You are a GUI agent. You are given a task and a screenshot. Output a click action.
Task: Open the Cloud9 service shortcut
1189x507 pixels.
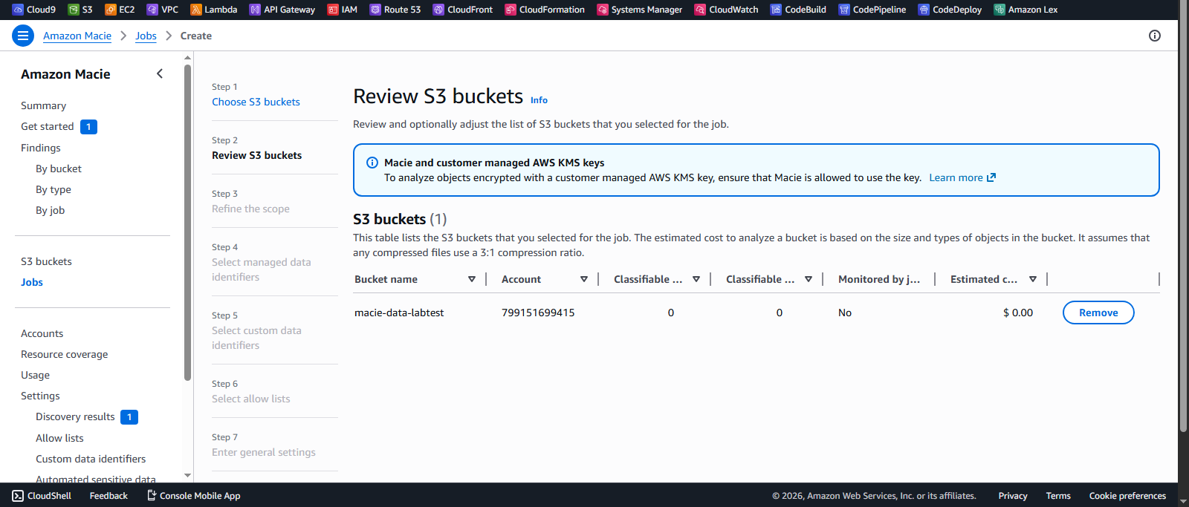pos(33,10)
